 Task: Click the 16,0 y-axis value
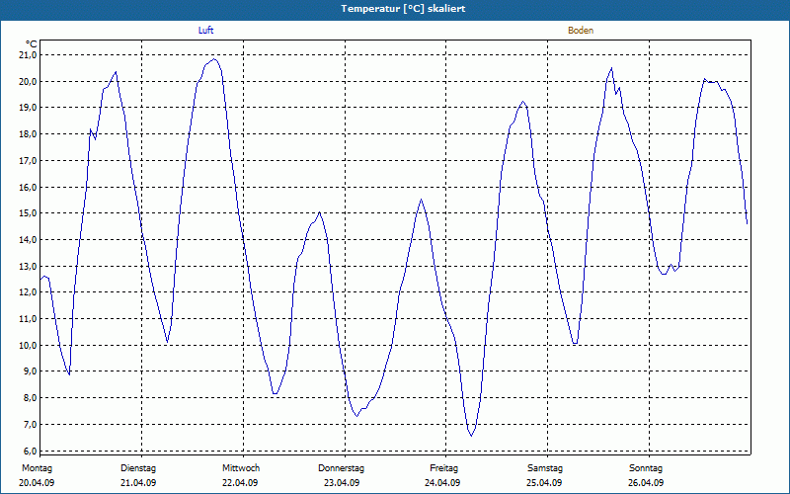tap(30, 187)
